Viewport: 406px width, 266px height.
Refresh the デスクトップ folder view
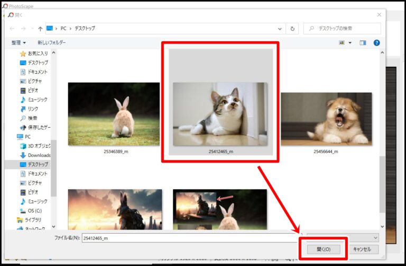click(x=292, y=29)
